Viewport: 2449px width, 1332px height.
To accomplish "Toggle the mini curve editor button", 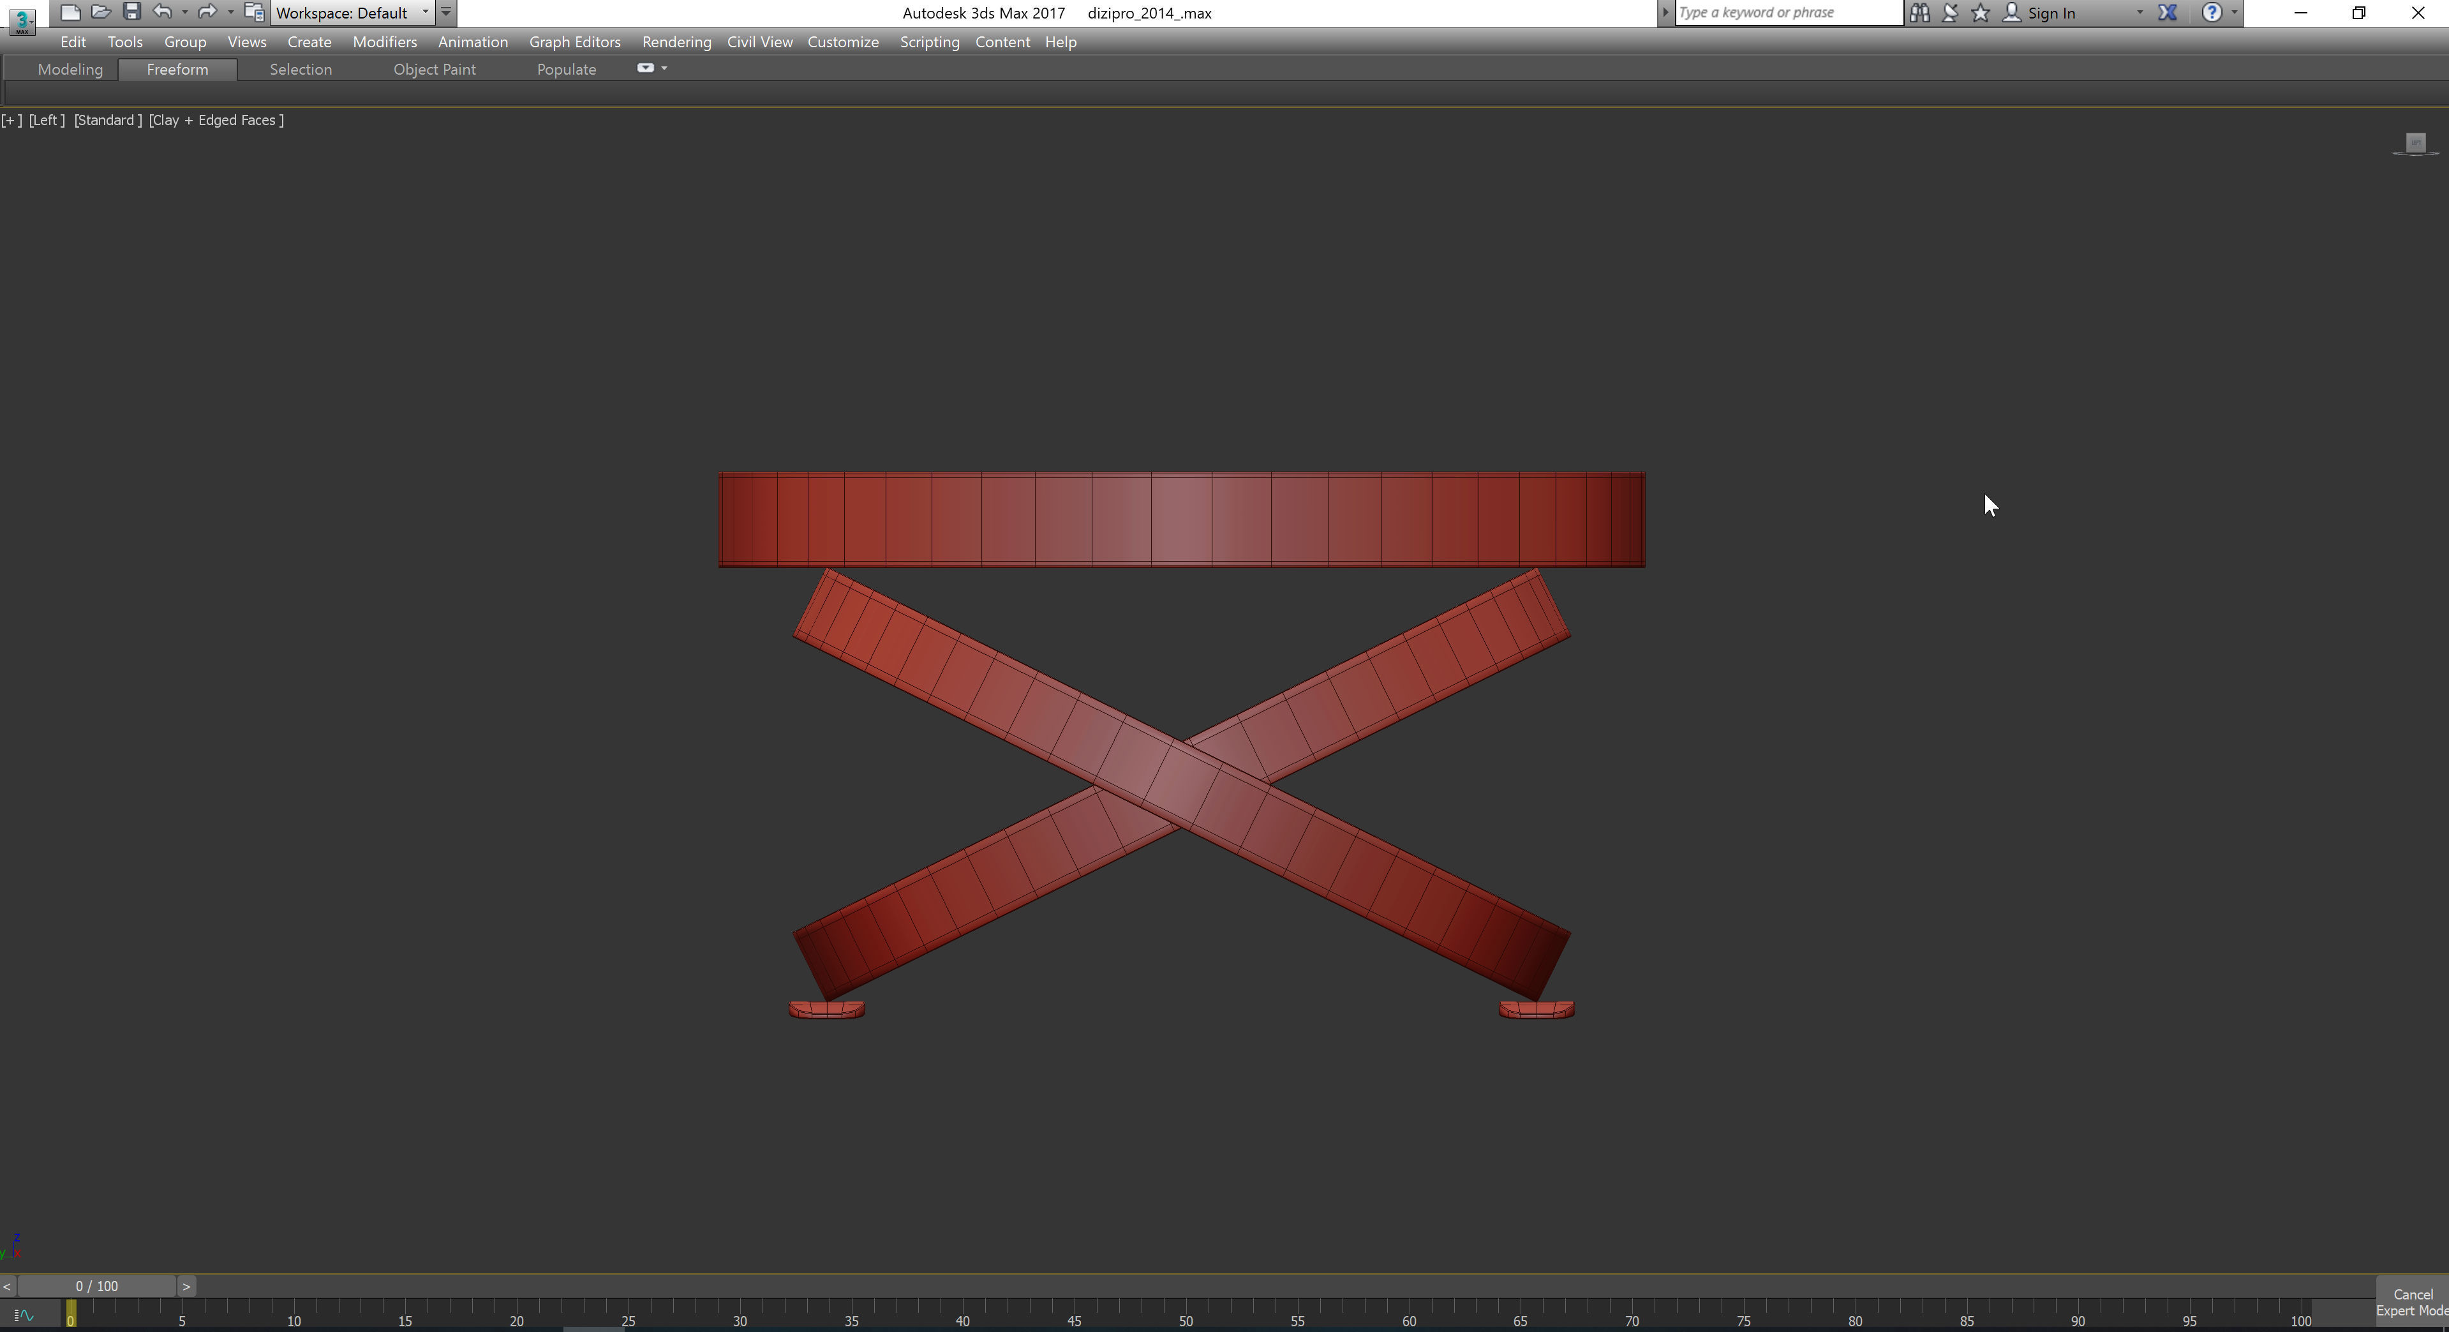I will click(24, 1316).
